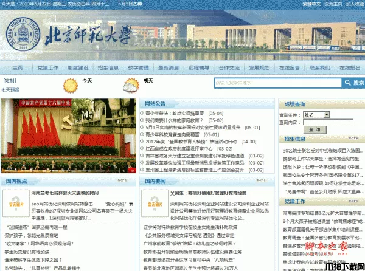The image size is (365, 271).
Task: Click the 查询 score query button
Action: [x=315, y=129]
